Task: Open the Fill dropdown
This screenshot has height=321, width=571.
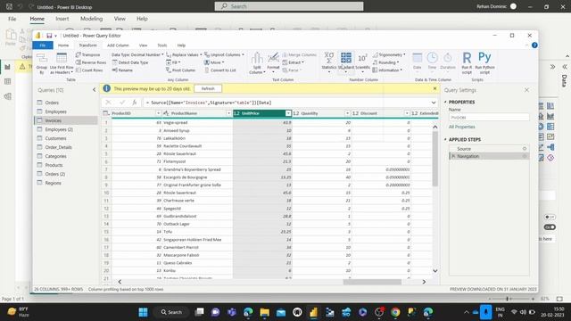Action: tap(173, 62)
